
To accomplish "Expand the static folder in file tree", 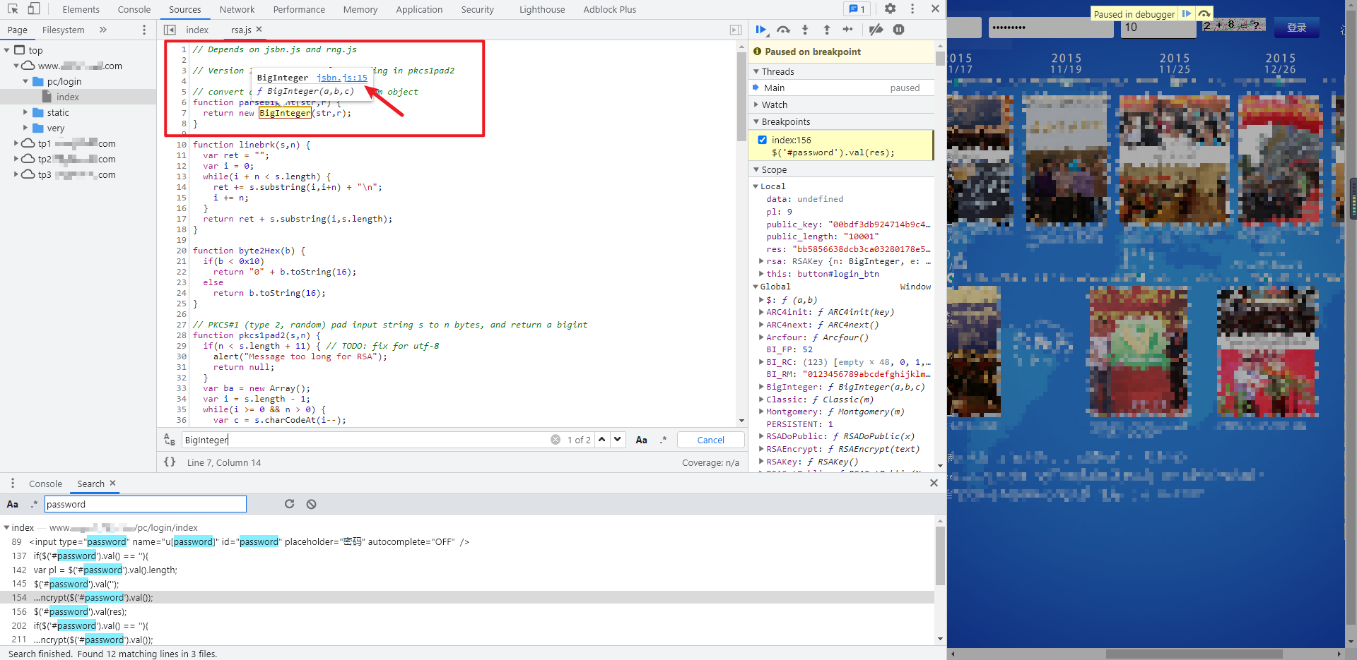I will click(x=25, y=112).
